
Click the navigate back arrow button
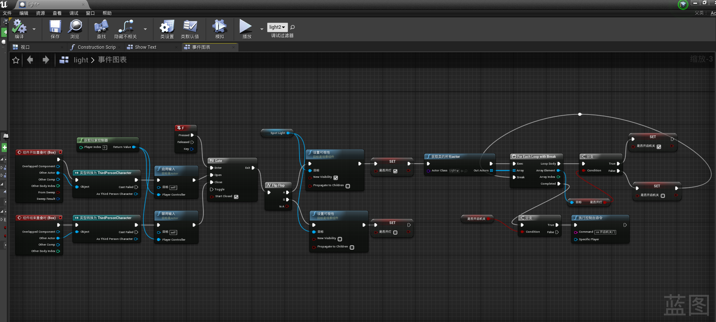point(30,60)
